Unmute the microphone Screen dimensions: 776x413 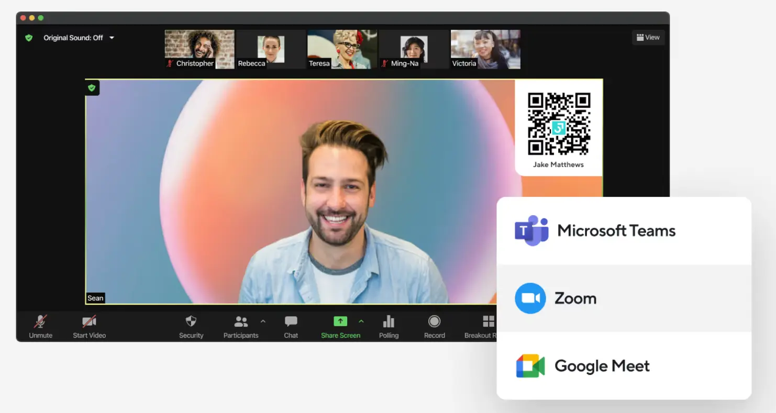(41, 327)
